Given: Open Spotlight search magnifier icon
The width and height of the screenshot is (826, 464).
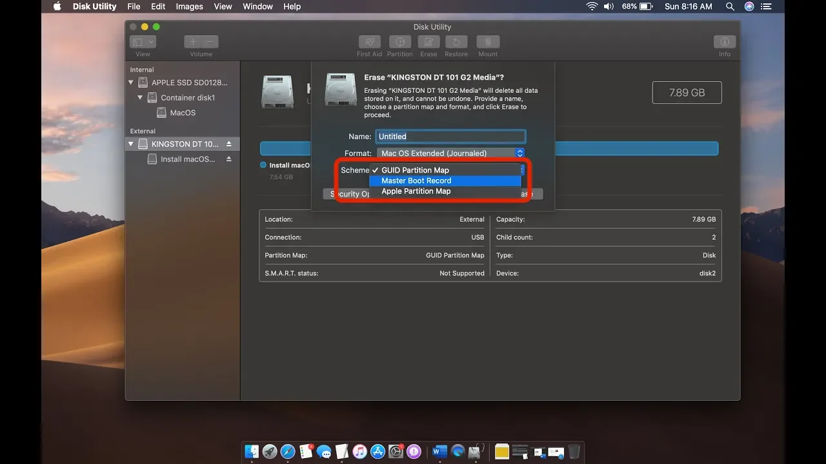Looking at the screenshot, I should [730, 6].
